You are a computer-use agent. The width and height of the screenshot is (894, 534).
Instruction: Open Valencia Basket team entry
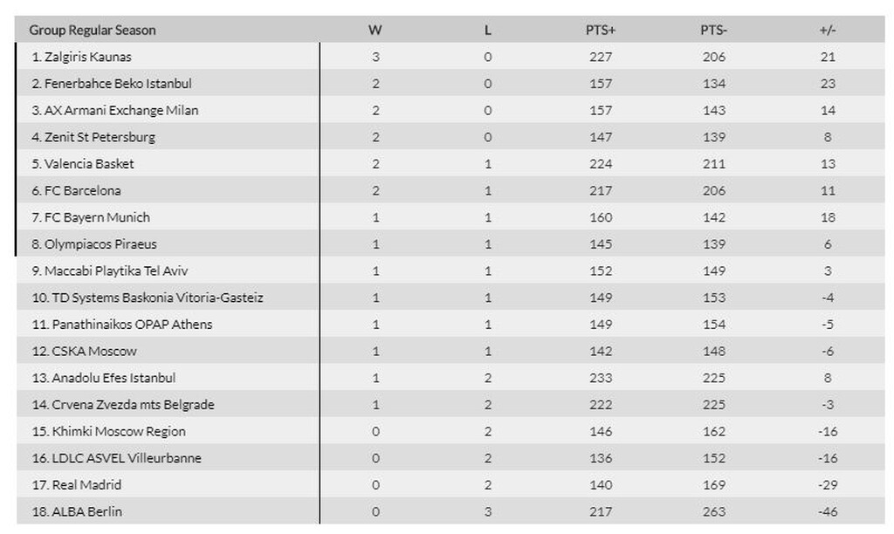[x=83, y=164]
